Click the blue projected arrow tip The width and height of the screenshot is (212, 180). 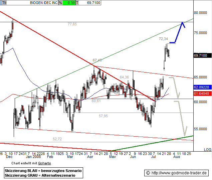click(182, 23)
